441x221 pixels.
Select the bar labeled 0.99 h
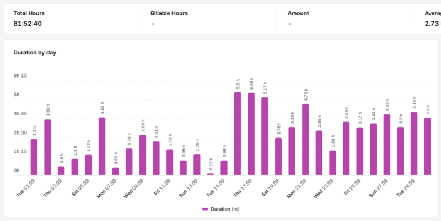click(x=184, y=168)
